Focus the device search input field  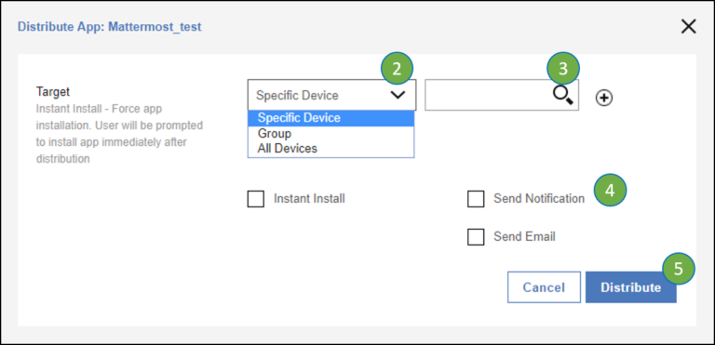pyautogui.click(x=502, y=95)
